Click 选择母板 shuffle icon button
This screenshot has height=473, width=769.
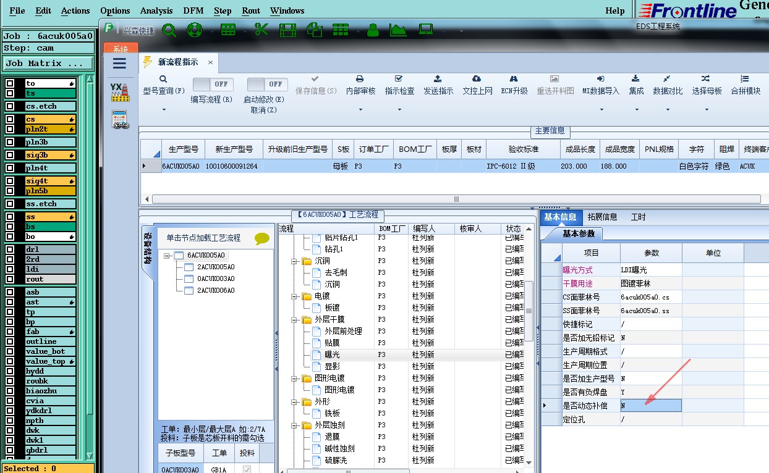(x=707, y=85)
